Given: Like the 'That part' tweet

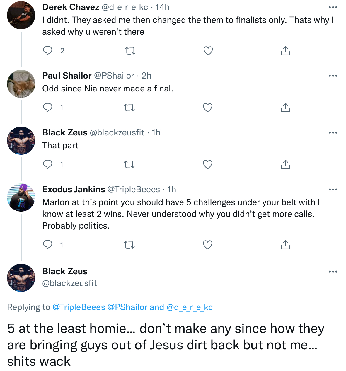Looking at the screenshot, I should [208, 165].
